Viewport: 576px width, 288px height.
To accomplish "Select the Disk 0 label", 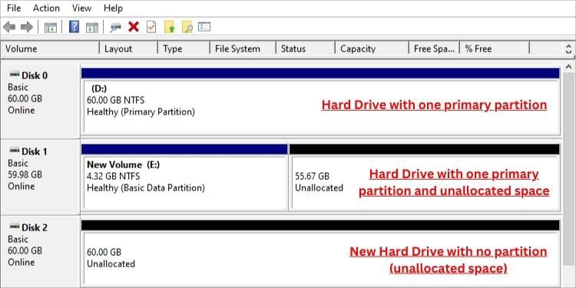I will pyautogui.click(x=35, y=76).
